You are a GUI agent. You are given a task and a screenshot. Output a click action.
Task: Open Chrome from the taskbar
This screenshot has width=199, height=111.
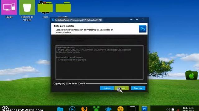[x=120, y=109]
